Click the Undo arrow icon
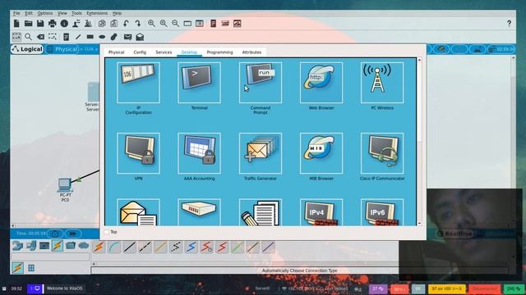526x295 pixels. pyautogui.click(x=126, y=24)
